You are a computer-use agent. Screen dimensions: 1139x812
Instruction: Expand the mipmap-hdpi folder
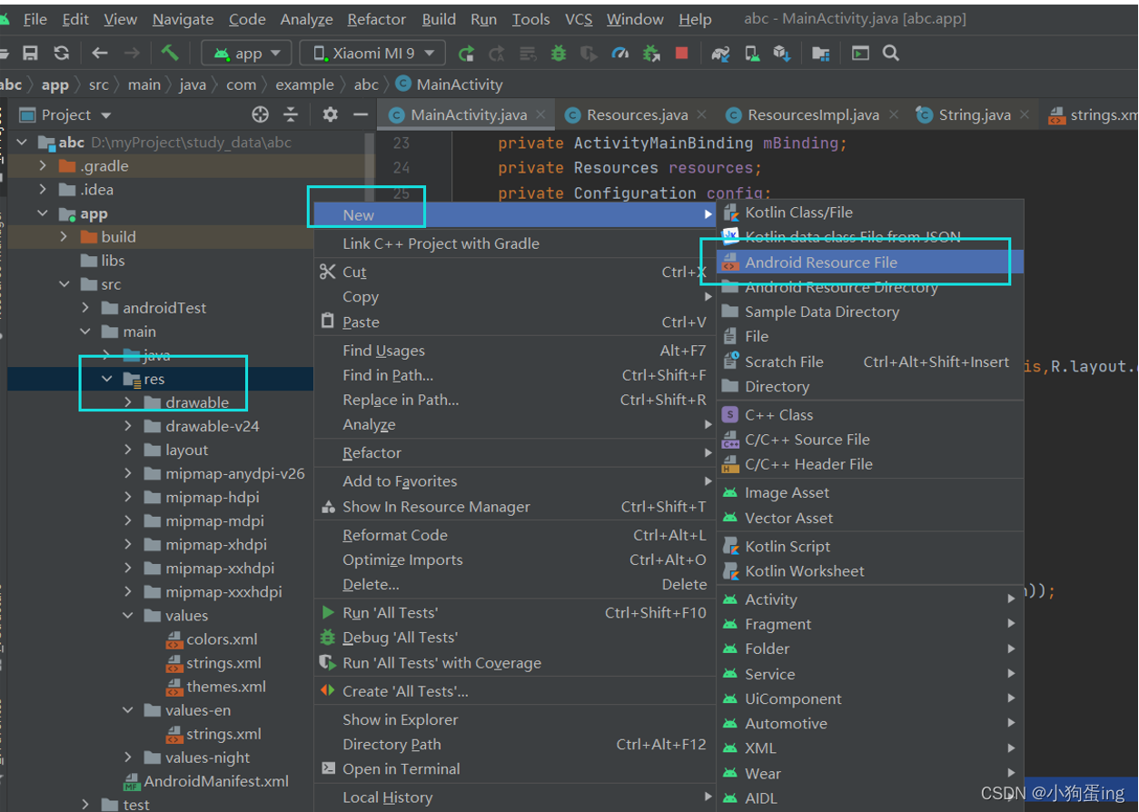click(x=128, y=497)
